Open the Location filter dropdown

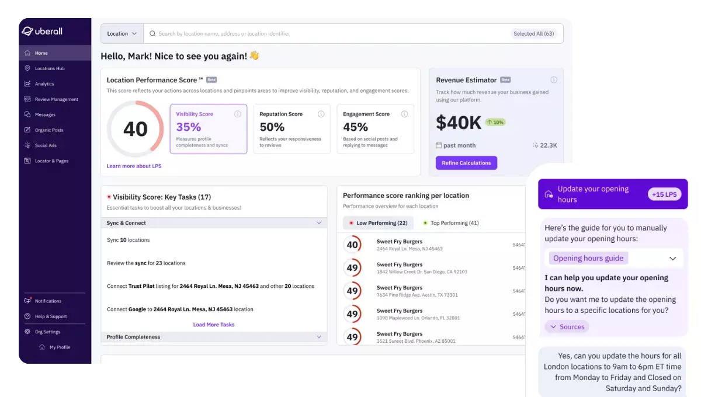click(121, 33)
